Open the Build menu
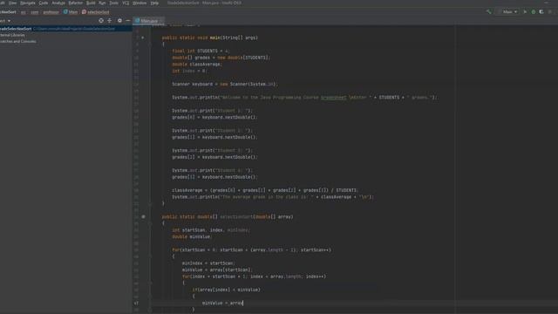 tap(91, 3)
